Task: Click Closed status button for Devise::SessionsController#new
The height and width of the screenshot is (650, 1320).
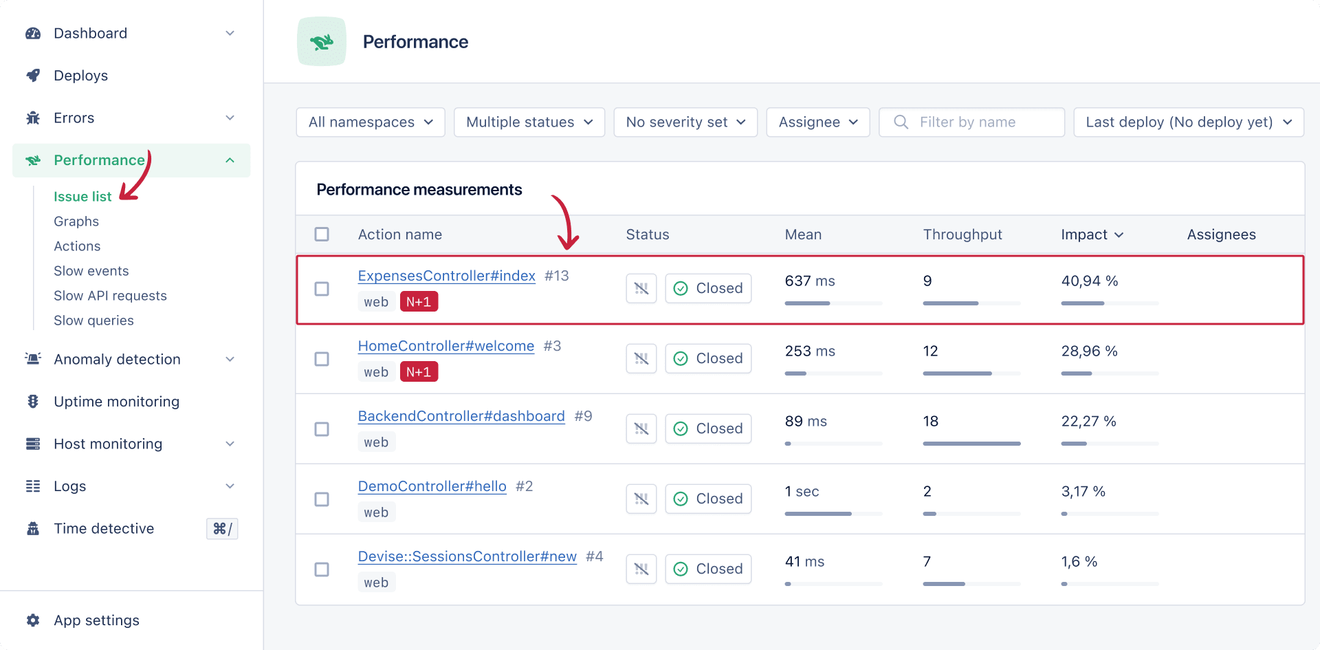Action: point(708,569)
